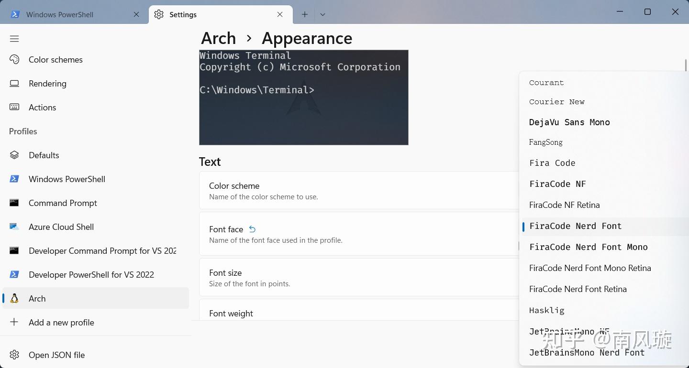Click the Arch profile penguin icon
This screenshot has height=368, width=689.
point(14,299)
